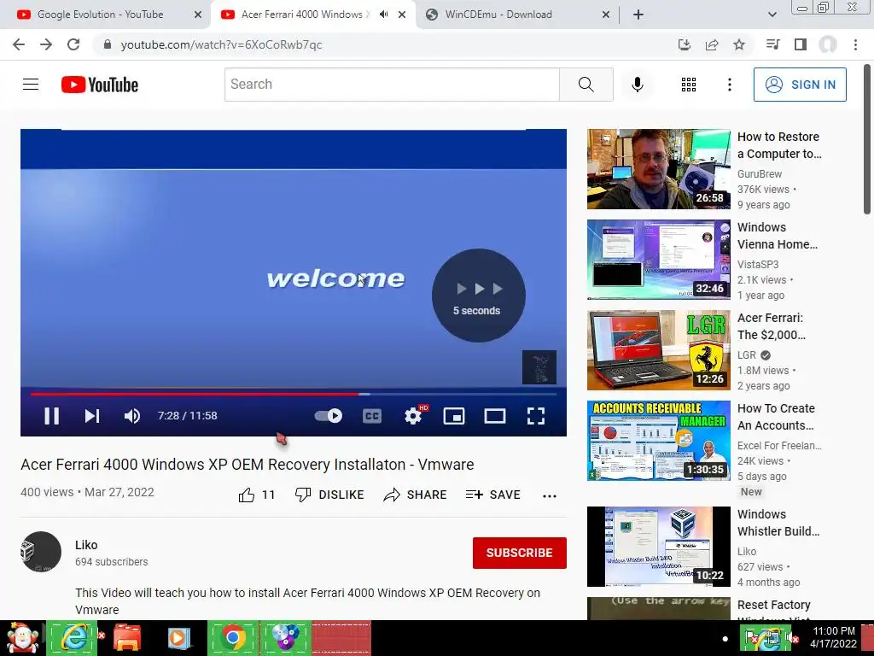
Task: Open Acer Ferrari: The $2,000 video thumbnail
Action: click(x=658, y=349)
